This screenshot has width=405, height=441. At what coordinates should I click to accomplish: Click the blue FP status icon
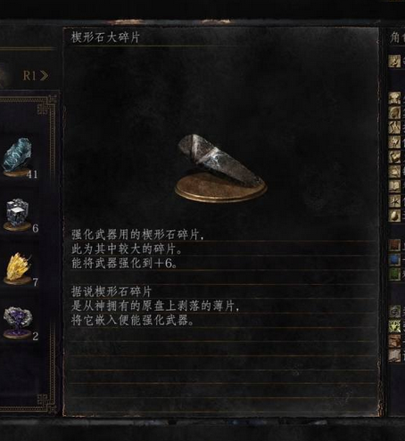coord(394,260)
